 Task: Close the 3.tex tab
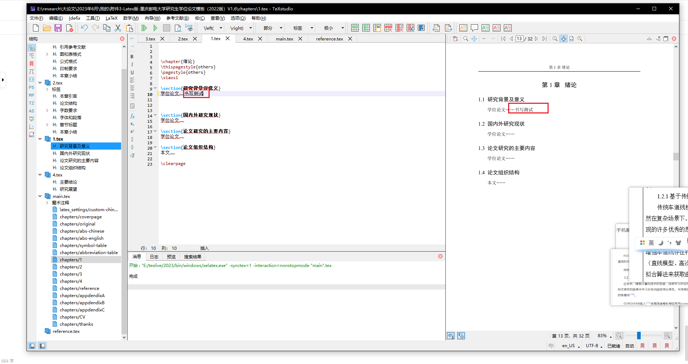coord(162,39)
